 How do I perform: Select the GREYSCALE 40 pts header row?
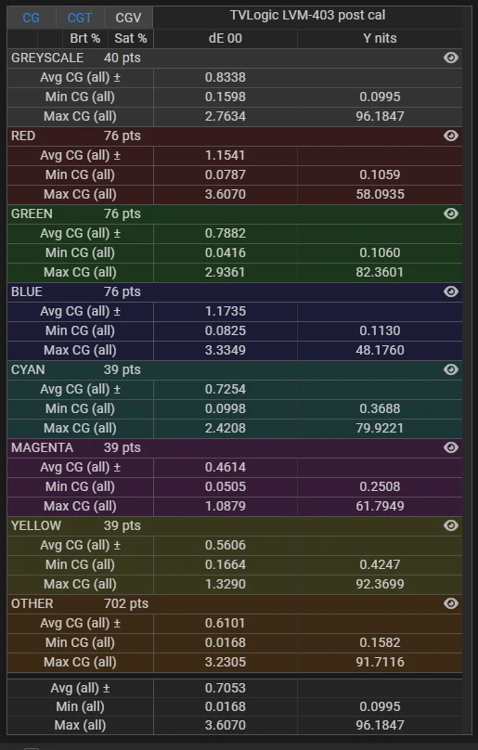coord(235,58)
